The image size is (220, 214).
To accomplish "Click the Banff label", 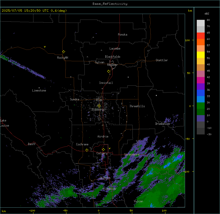I will 32,144.
